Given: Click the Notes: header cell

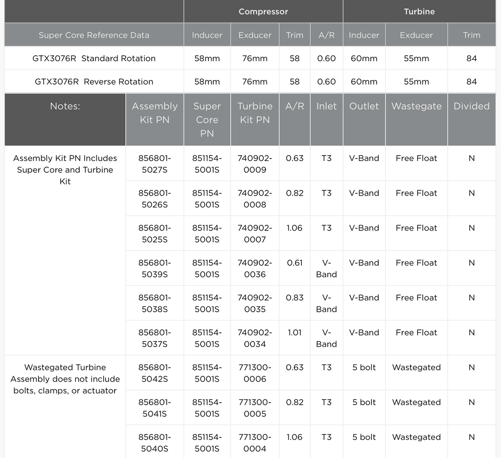Looking at the screenshot, I should (x=65, y=119).
